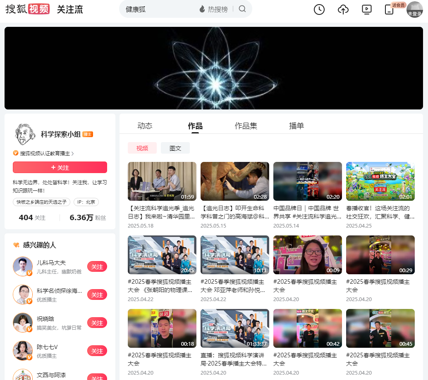Open 儿科马大夫 avatar
The image size is (428, 380).
coord(23,266)
